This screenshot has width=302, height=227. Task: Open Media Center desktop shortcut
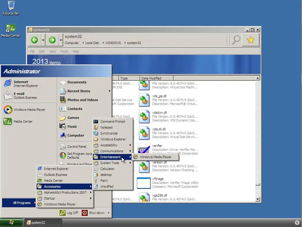coord(11,30)
